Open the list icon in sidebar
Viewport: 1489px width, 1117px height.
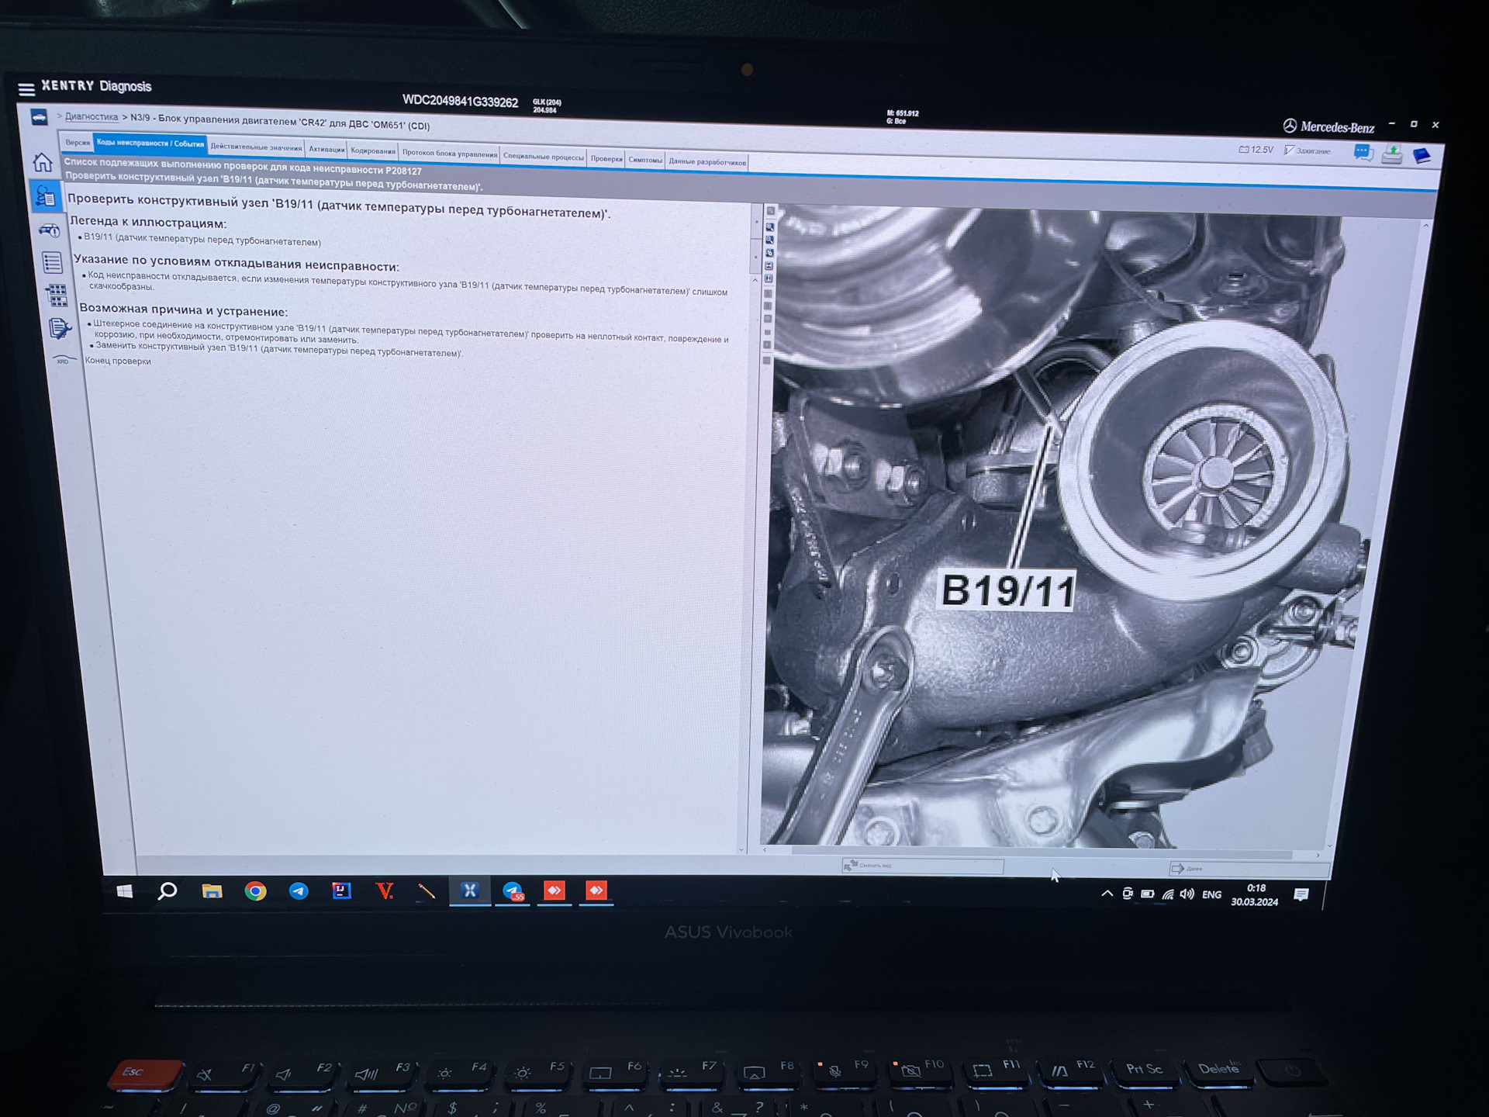pyautogui.click(x=53, y=263)
